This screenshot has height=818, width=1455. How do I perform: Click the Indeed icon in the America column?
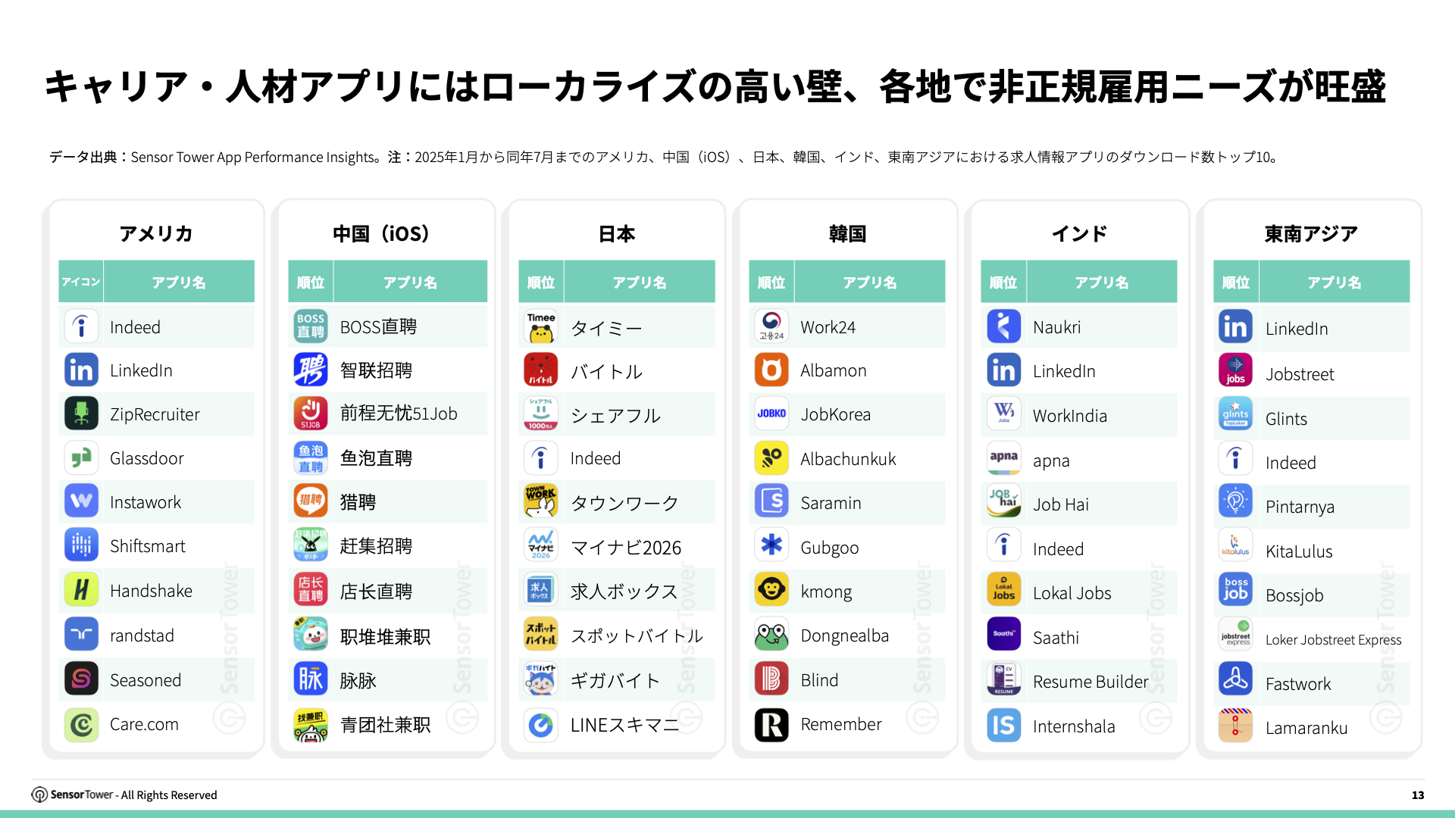(81, 327)
